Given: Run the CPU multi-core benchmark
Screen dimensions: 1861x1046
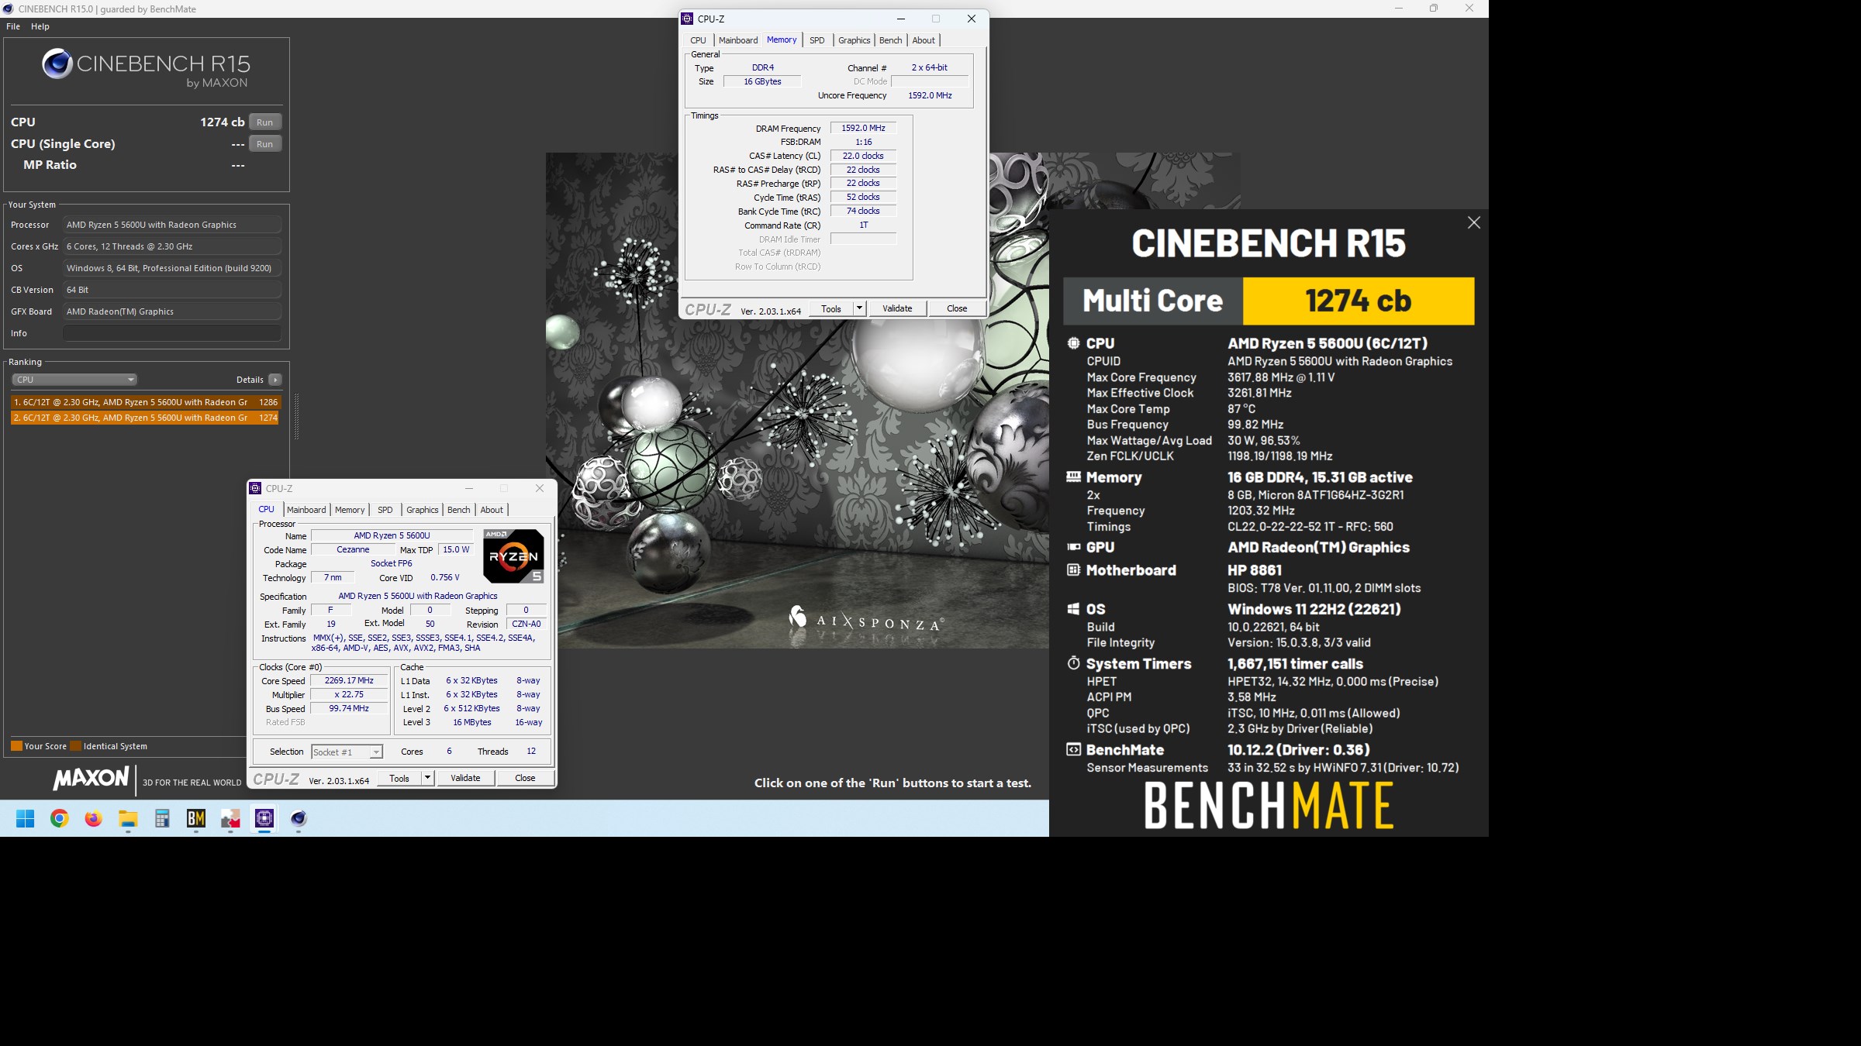Looking at the screenshot, I should point(265,122).
